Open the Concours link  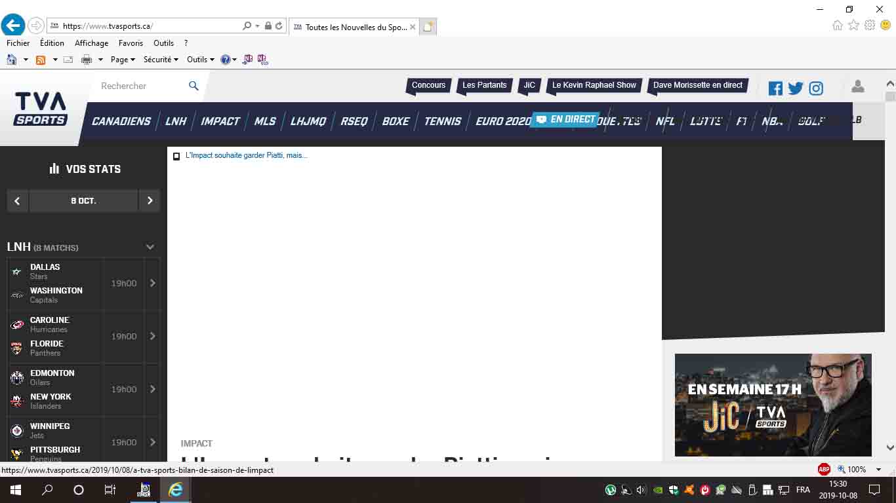point(428,85)
